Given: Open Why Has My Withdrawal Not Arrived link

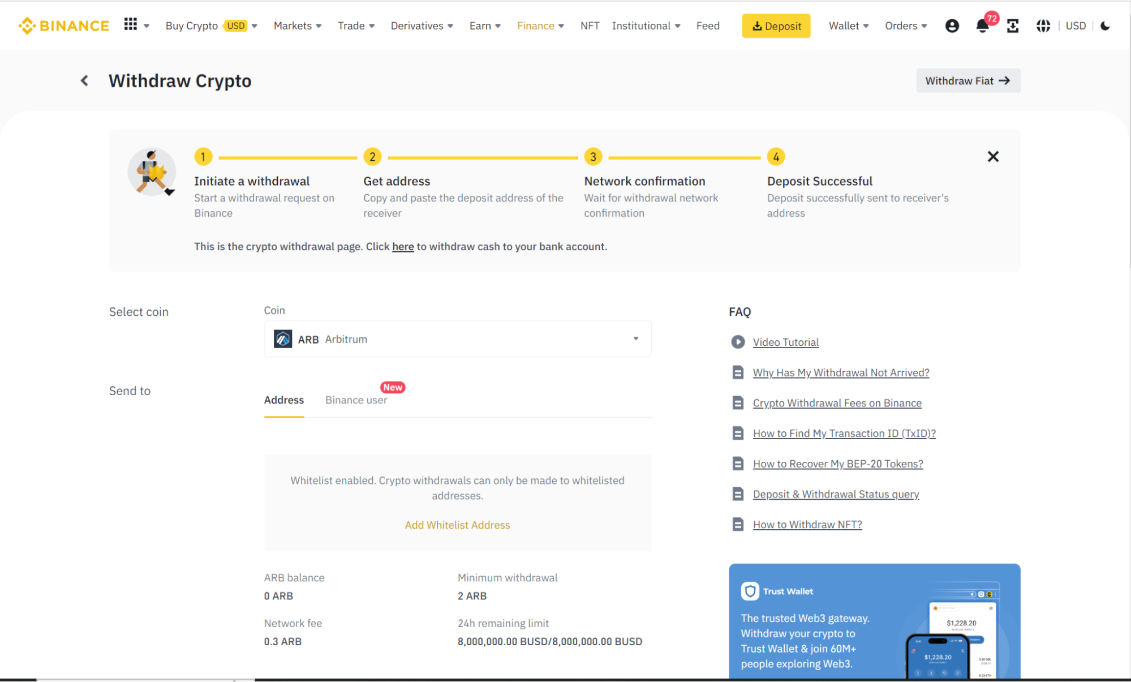Looking at the screenshot, I should (x=841, y=372).
